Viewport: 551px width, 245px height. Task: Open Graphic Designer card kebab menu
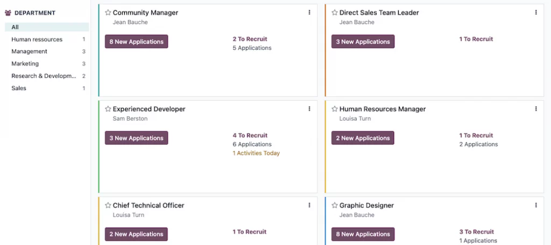(x=536, y=205)
